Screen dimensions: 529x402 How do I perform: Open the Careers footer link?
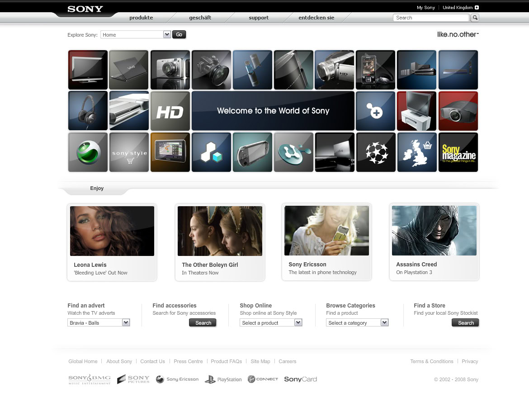click(288, 361)
